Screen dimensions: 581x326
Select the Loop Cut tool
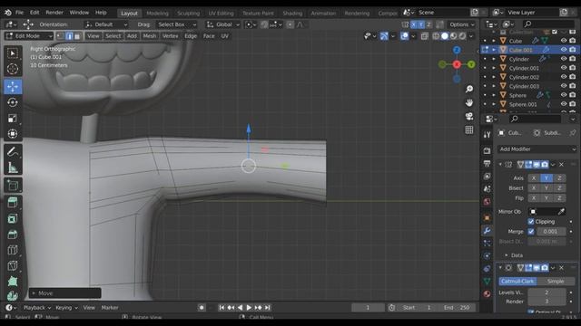coord(13,250)
